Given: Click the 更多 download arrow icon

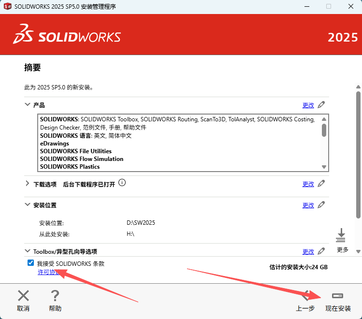Looking at the screenshot, I should point(341,235).
